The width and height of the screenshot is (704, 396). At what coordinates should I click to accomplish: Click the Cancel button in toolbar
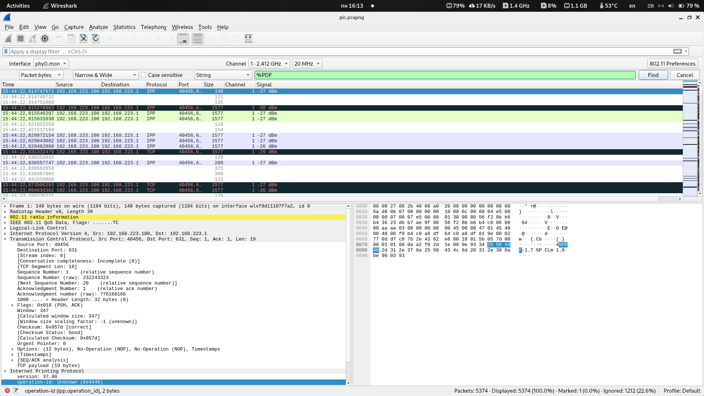coord(685,74)
